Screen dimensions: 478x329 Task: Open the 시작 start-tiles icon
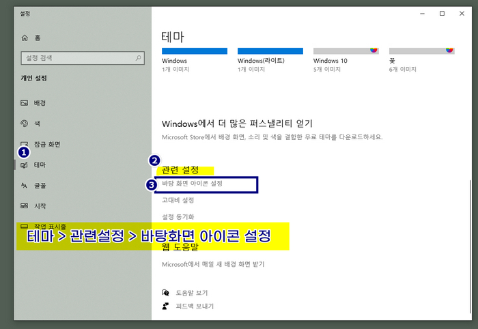point(24,206)
